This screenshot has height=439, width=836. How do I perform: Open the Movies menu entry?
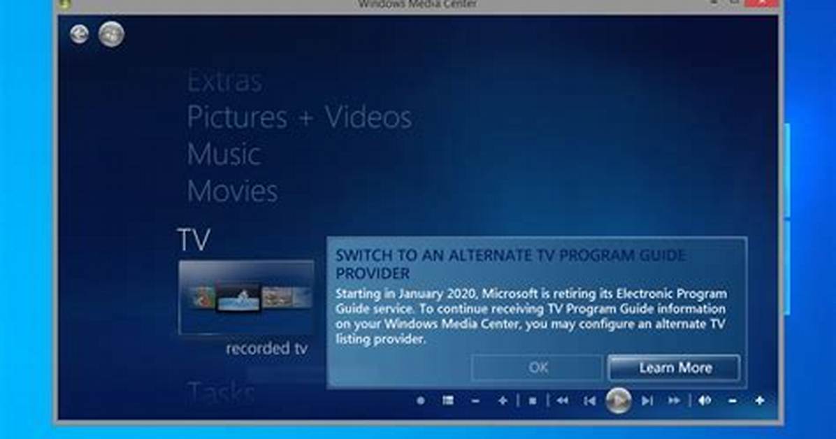click(233, 191)
